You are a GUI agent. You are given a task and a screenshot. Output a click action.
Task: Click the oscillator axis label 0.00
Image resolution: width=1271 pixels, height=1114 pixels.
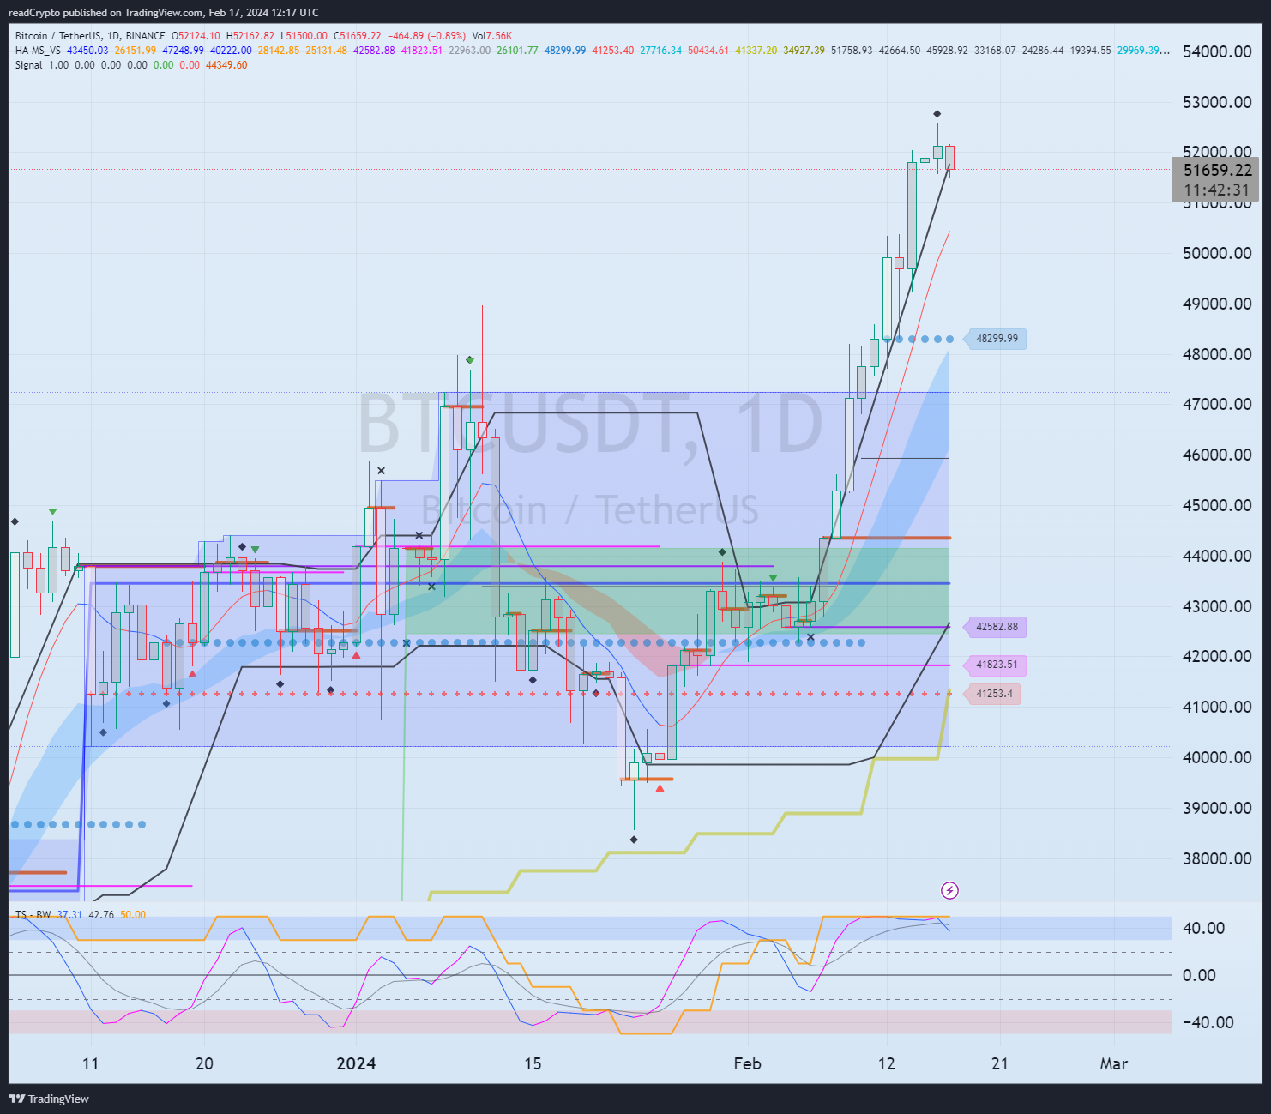point(1199,975)
